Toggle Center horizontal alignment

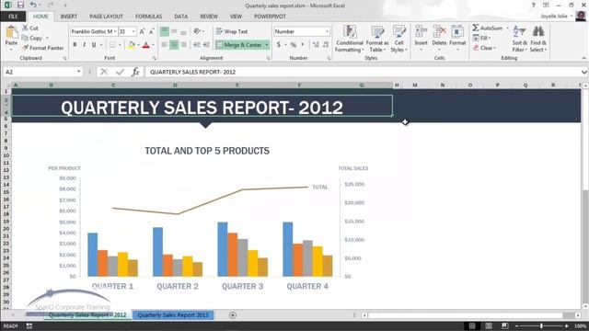(x=174, y=45)
